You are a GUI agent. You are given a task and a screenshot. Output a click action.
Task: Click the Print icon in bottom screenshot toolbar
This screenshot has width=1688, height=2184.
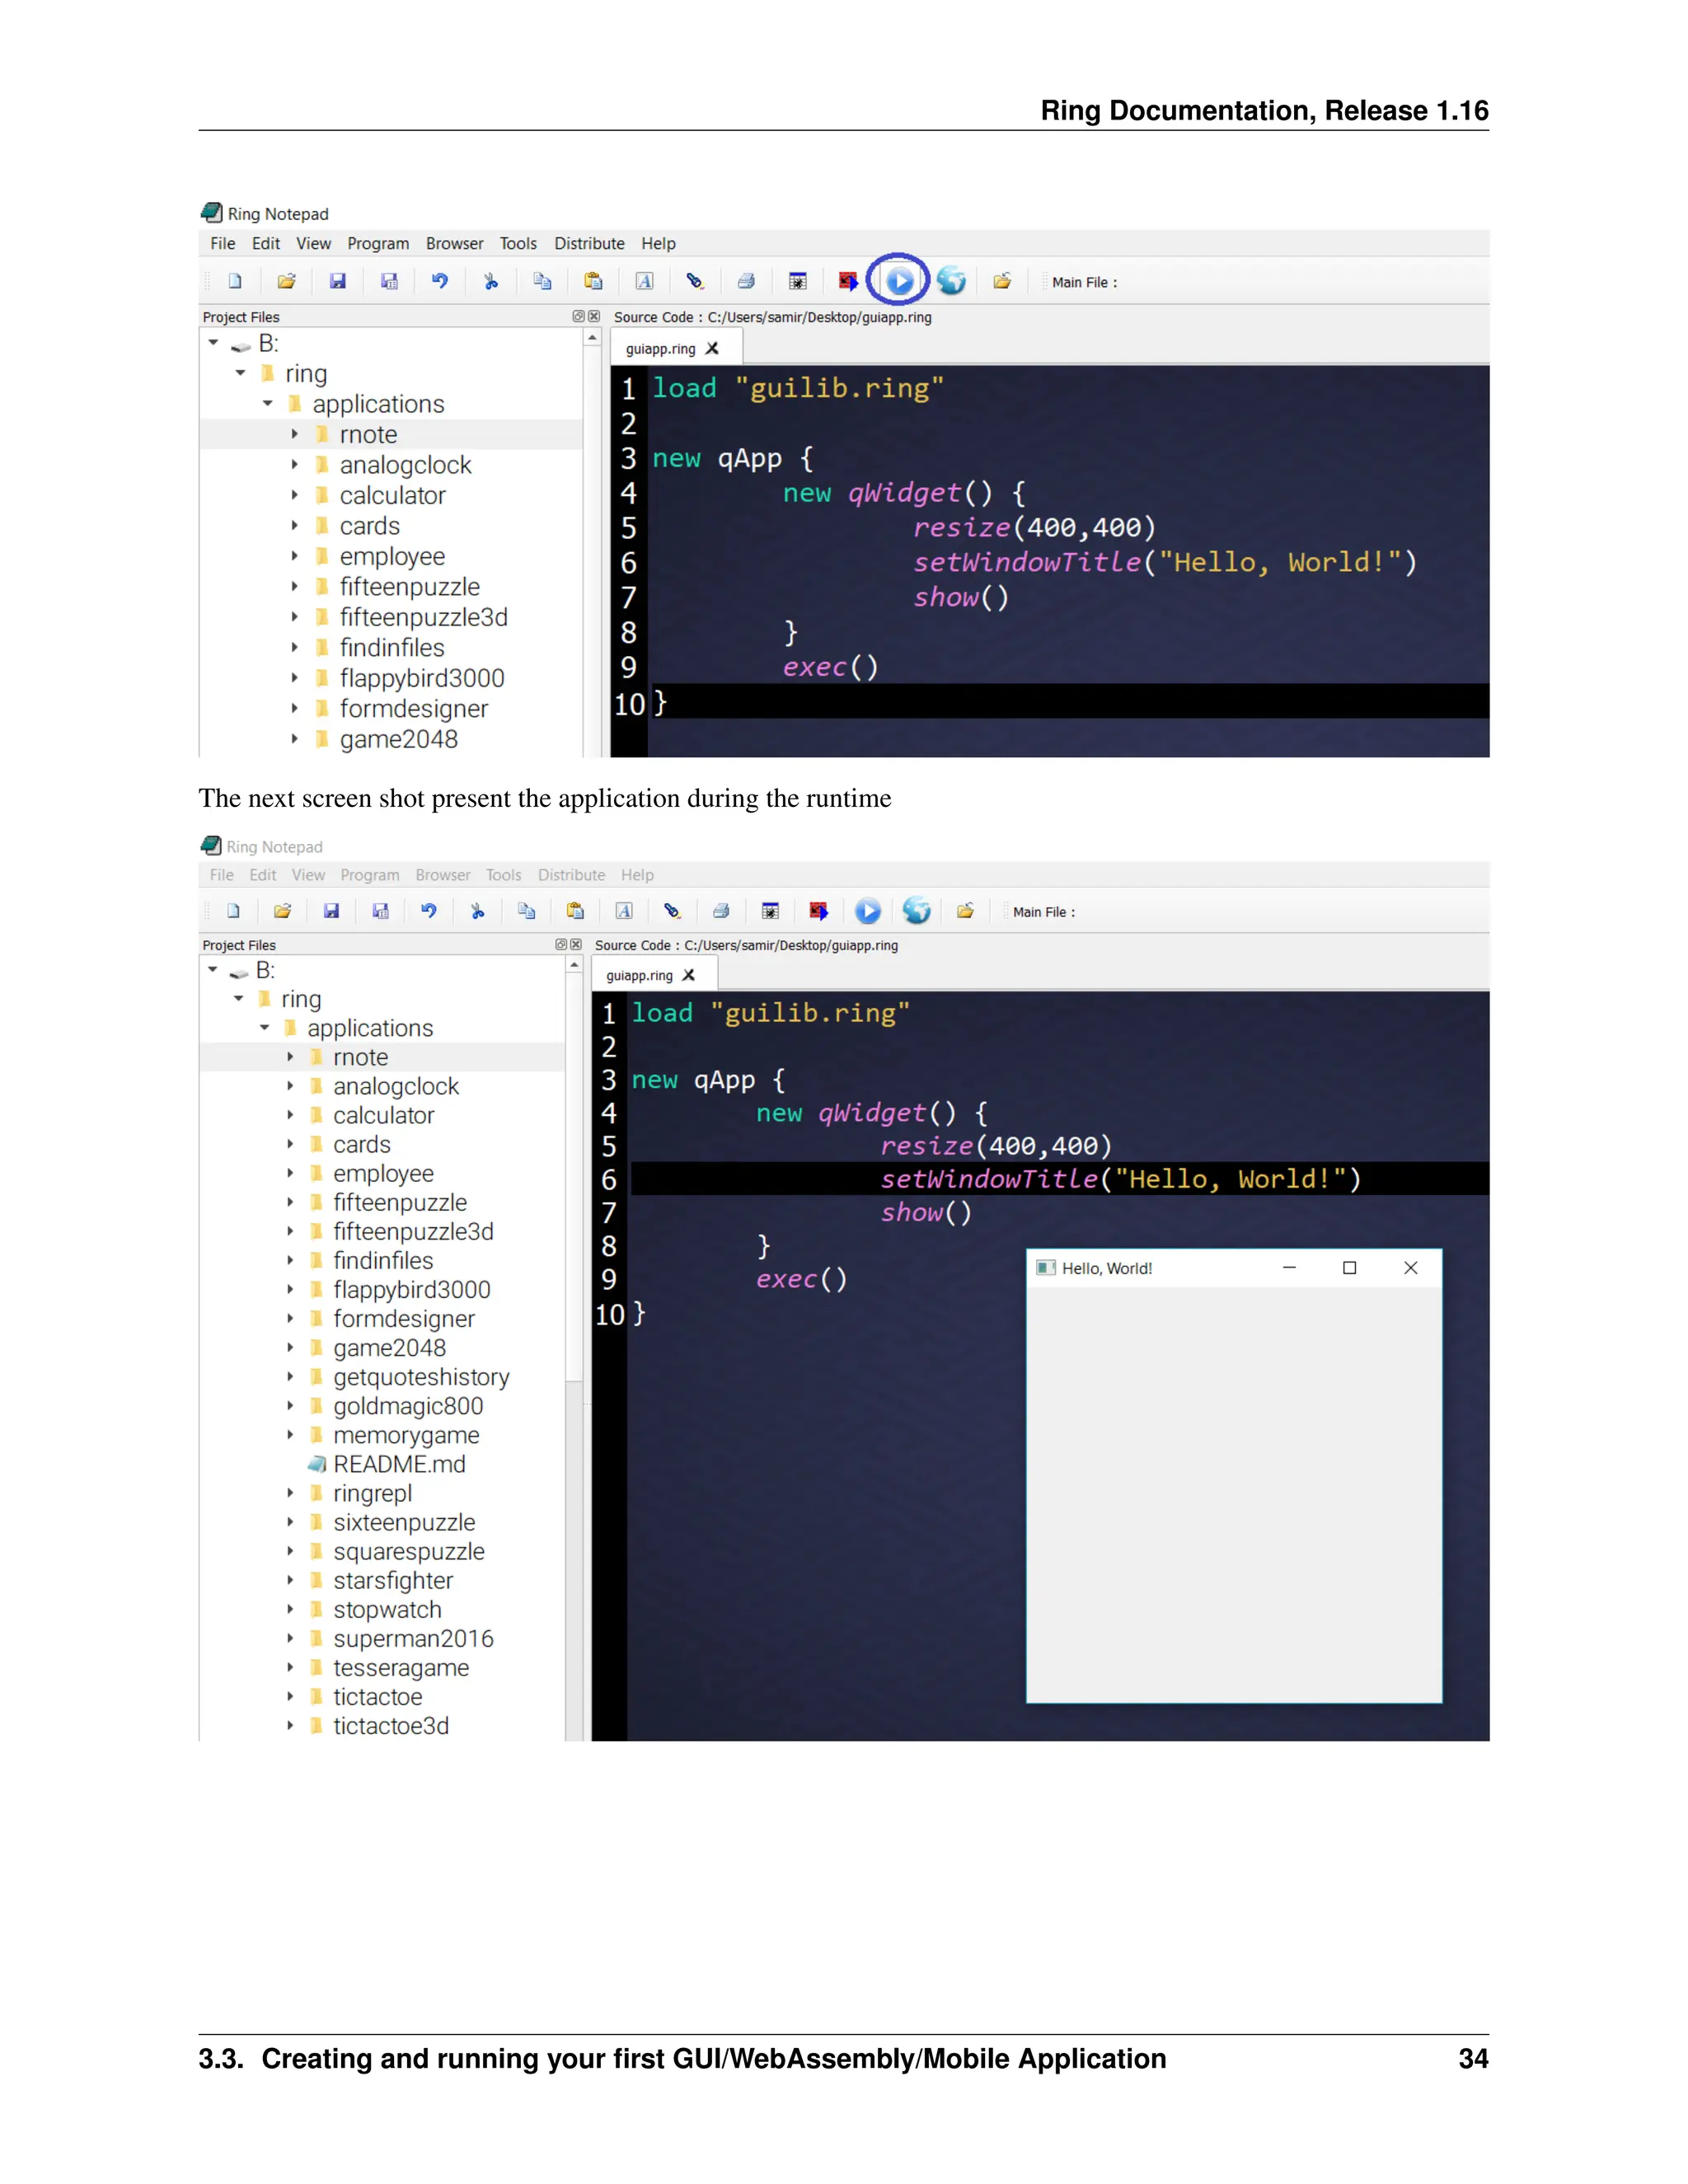721,910
